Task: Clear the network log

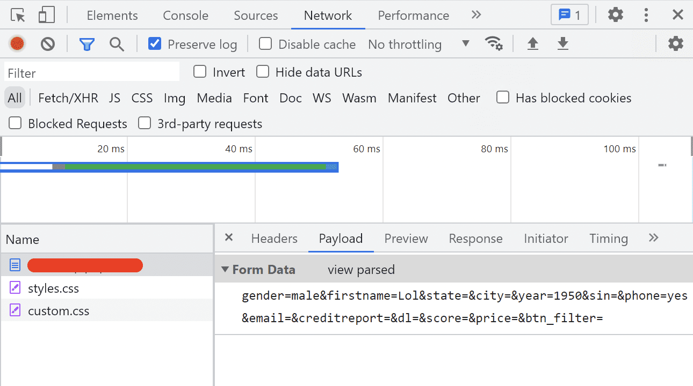Action: (48, 43)
